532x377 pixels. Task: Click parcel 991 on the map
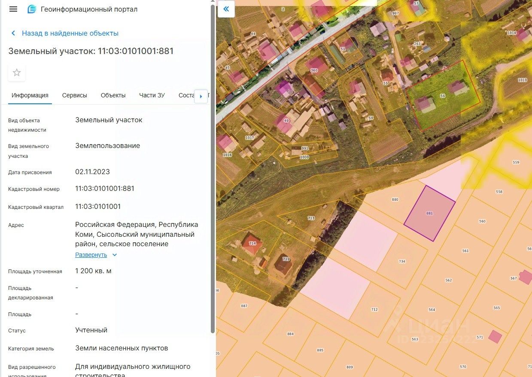[305, 148]
